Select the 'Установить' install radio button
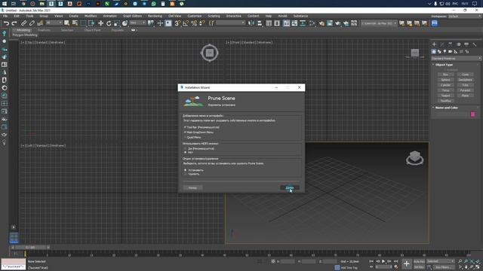This screenshot has height=271, width=483. (186, 170)
